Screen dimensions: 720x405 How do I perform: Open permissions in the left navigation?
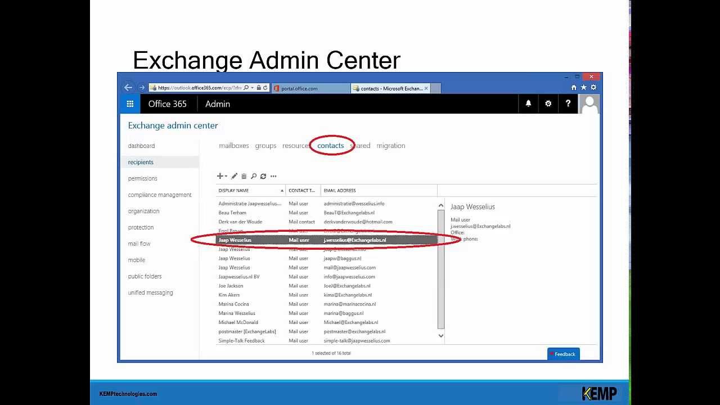click(142, 178)
